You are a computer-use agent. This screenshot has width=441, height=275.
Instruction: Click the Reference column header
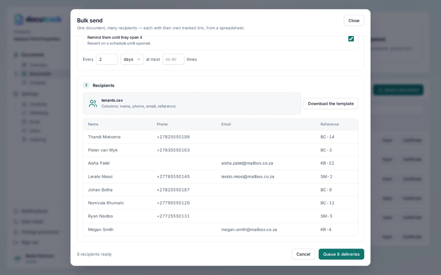(329, 124)
